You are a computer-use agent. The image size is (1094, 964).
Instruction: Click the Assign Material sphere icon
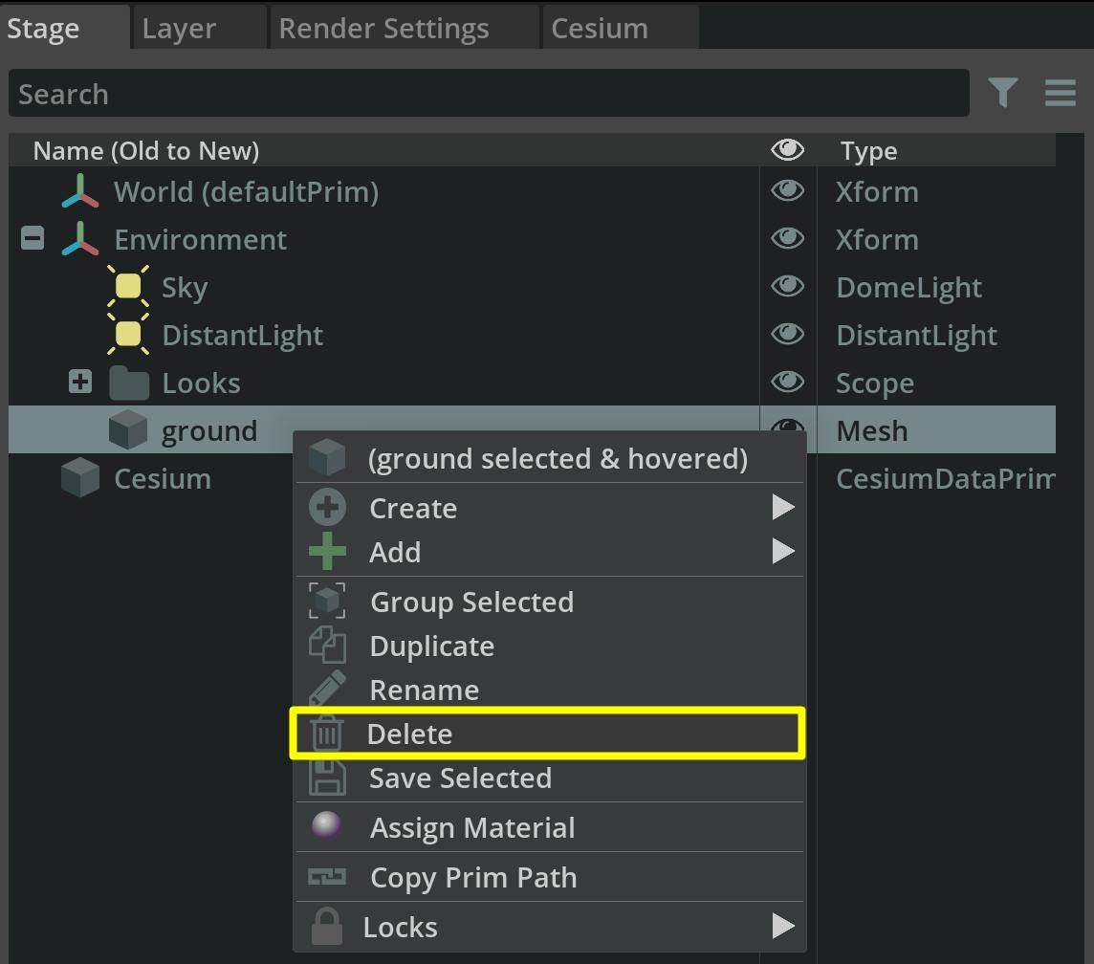pos(326,826)
